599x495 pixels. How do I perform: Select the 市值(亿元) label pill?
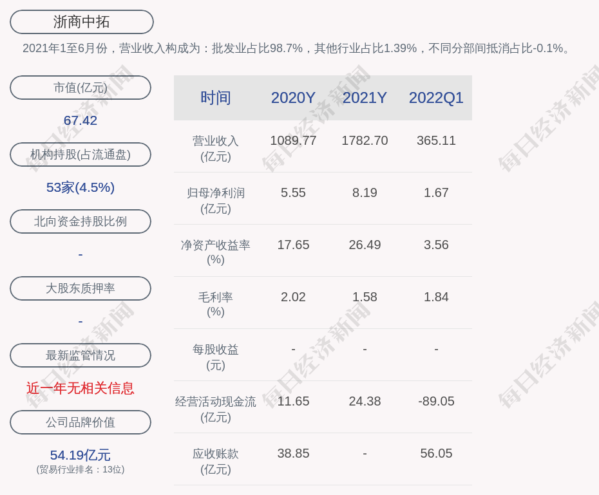(x=81, y=88)
